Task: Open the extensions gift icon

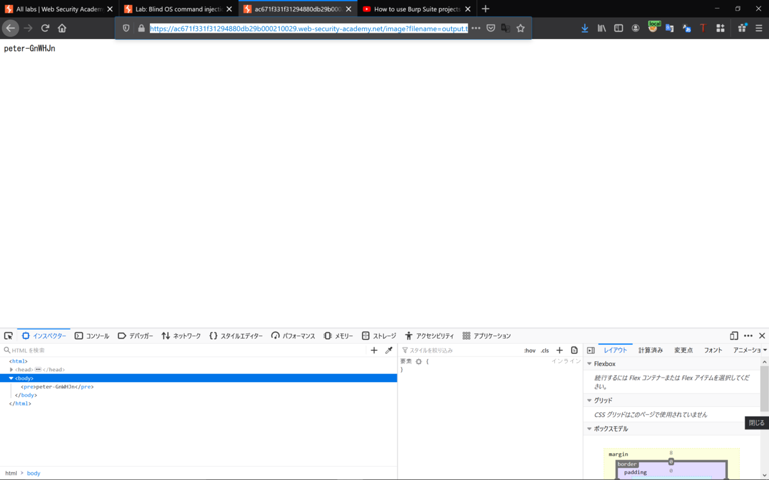Action: (742, 28)
